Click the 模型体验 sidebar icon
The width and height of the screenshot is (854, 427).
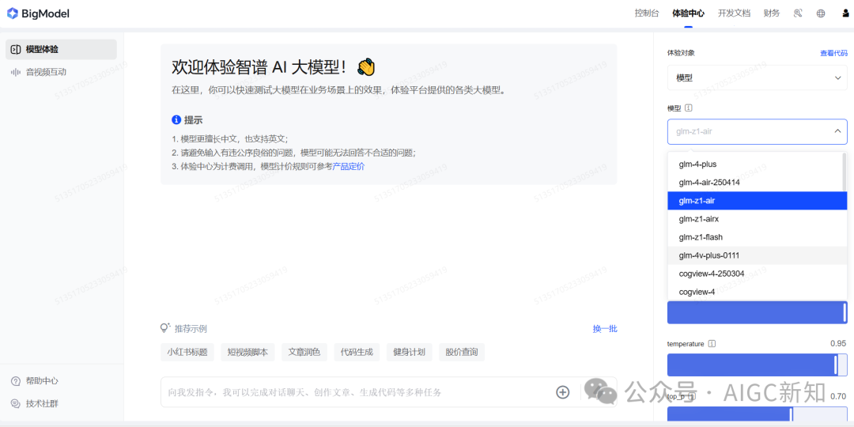16,50
